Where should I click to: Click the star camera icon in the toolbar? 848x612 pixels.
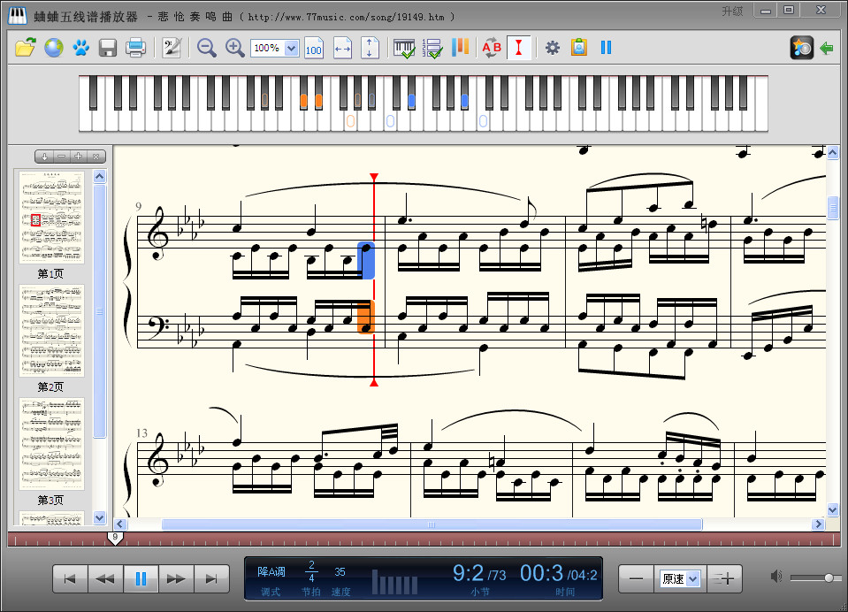click(801, 48)
